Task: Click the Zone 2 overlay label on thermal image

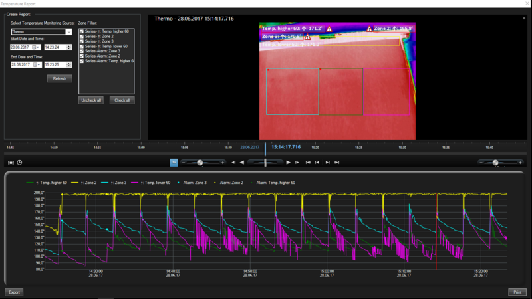Action: [393, 29]
